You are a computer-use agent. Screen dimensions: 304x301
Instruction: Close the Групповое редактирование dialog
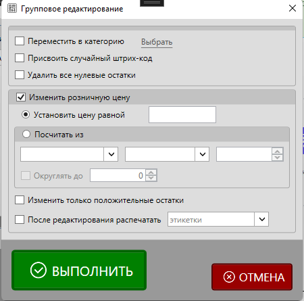point(293,8)
